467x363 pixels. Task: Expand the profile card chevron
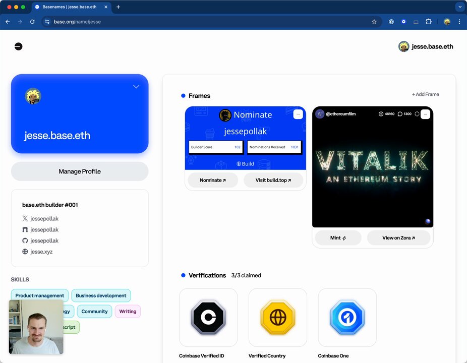[136, 87]
